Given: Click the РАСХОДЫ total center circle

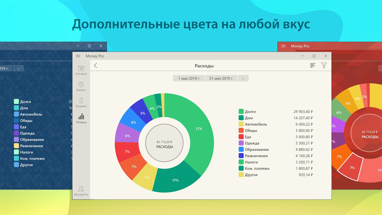Looking at the screenshot, I should click(165, 143).
